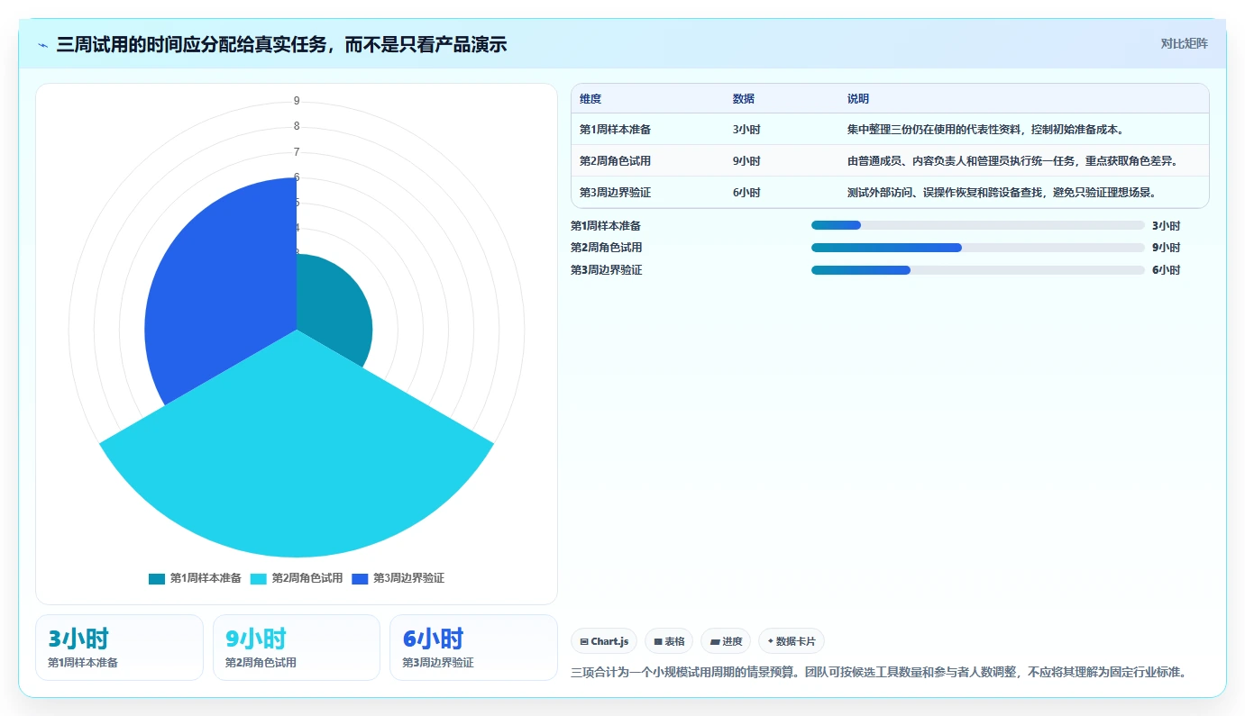
Task: Click table cell 第2周角色试用
Action: (x=616, y=161)
